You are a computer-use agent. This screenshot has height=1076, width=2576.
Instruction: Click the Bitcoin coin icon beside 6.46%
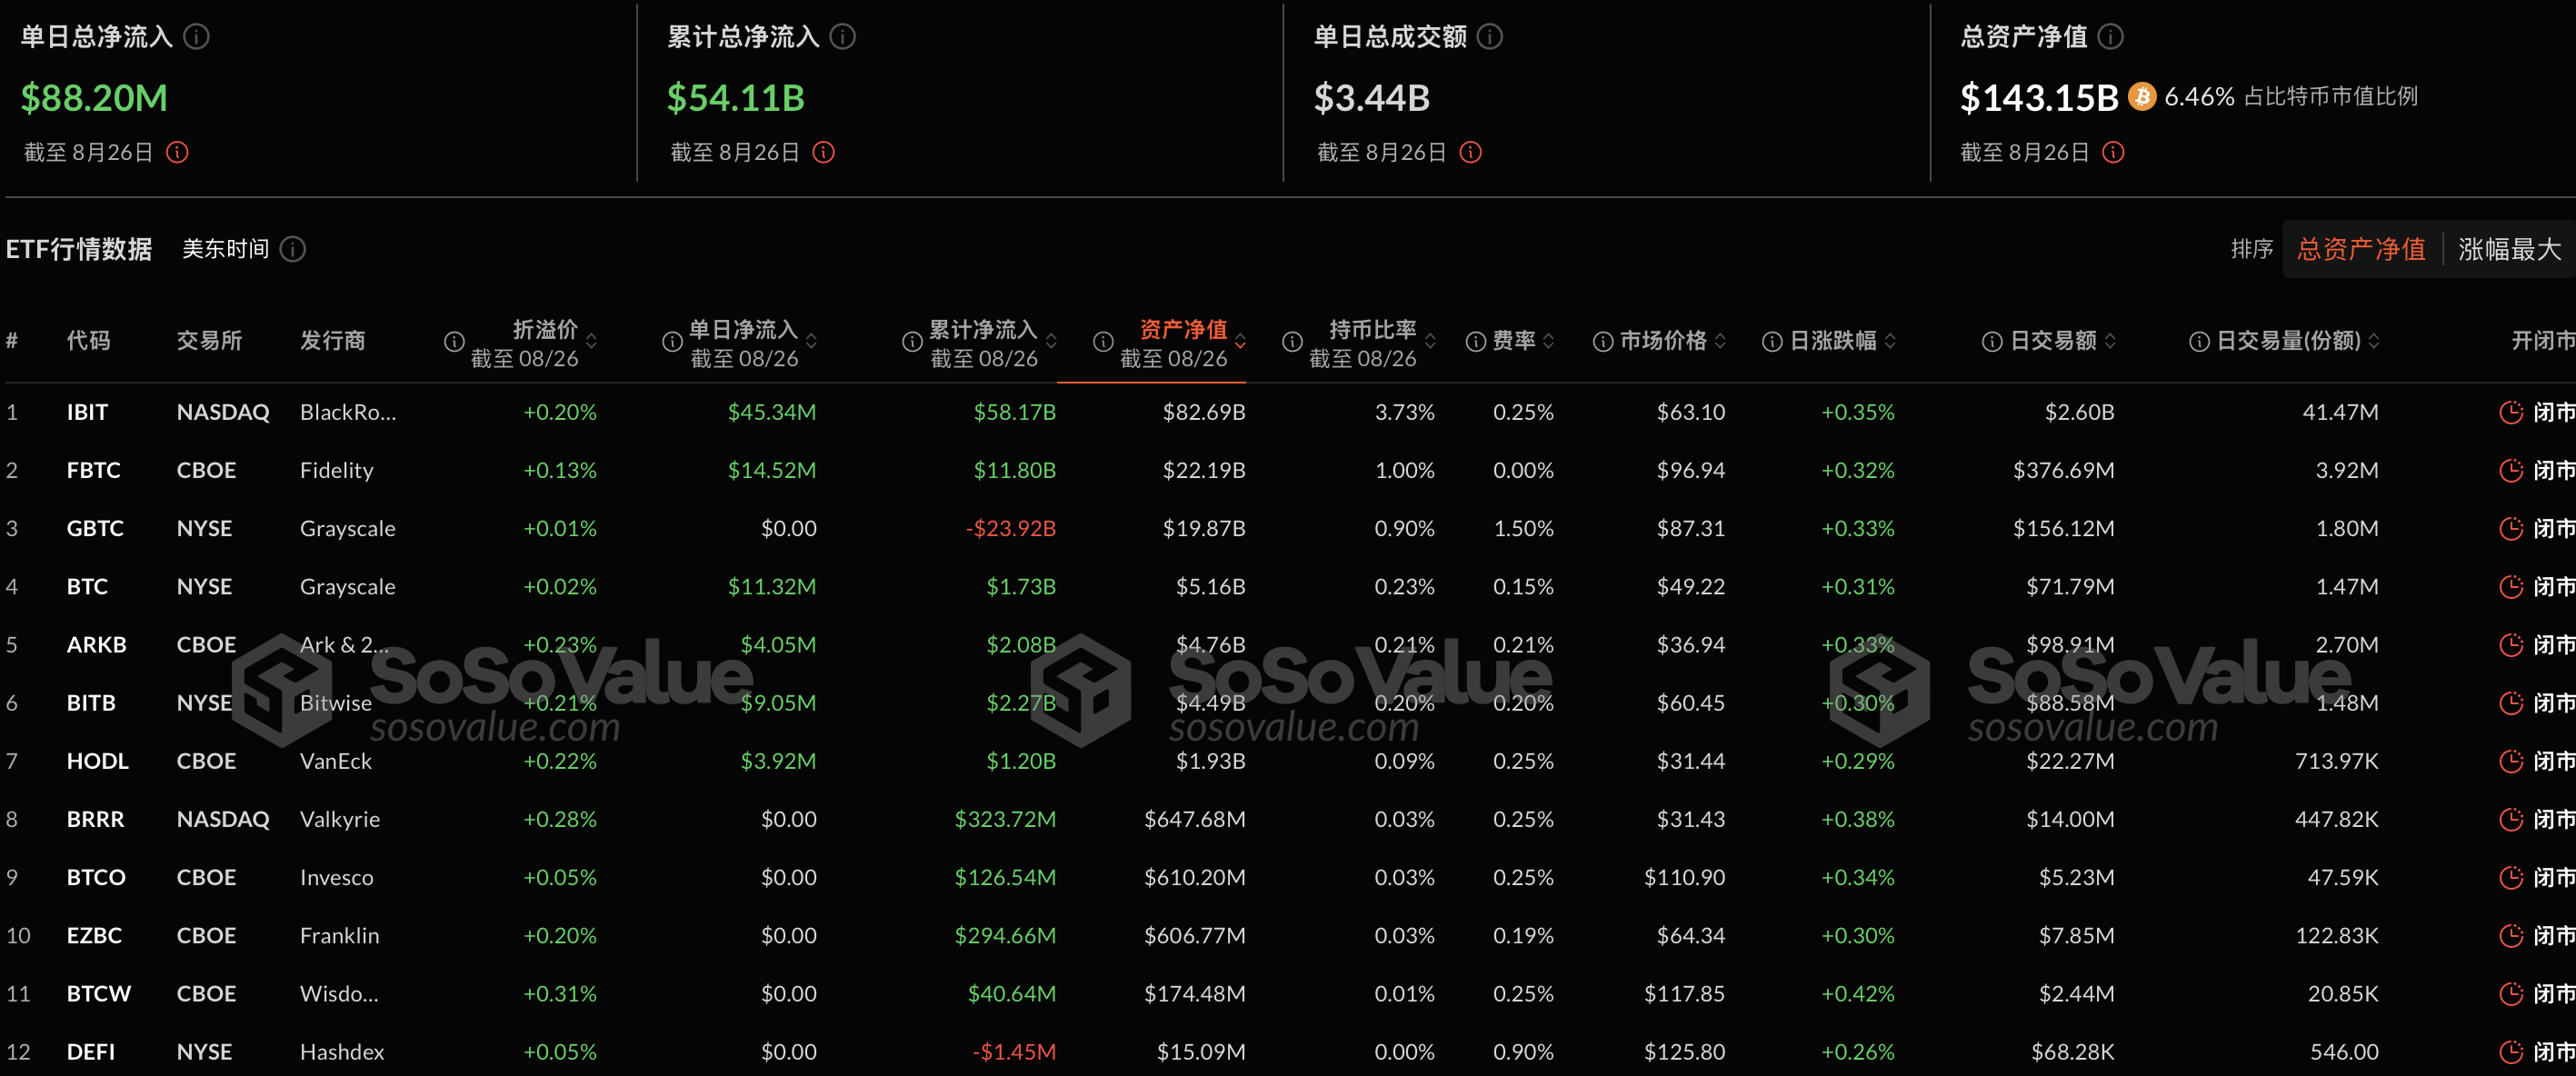click(x=2141, y=97)
